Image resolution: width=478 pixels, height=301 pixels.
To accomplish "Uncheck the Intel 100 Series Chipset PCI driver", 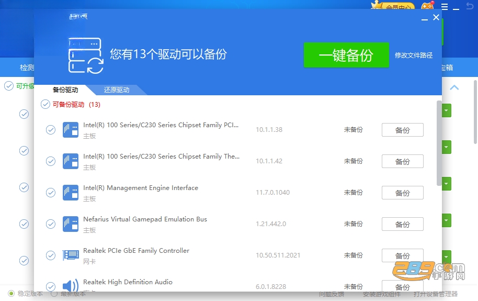I will [51, 130].
